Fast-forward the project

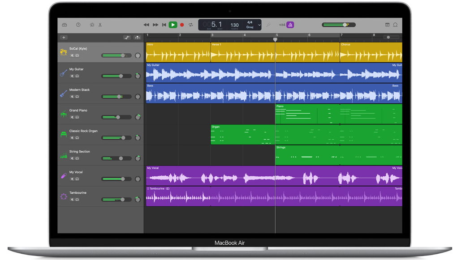[x=155, y=25]
